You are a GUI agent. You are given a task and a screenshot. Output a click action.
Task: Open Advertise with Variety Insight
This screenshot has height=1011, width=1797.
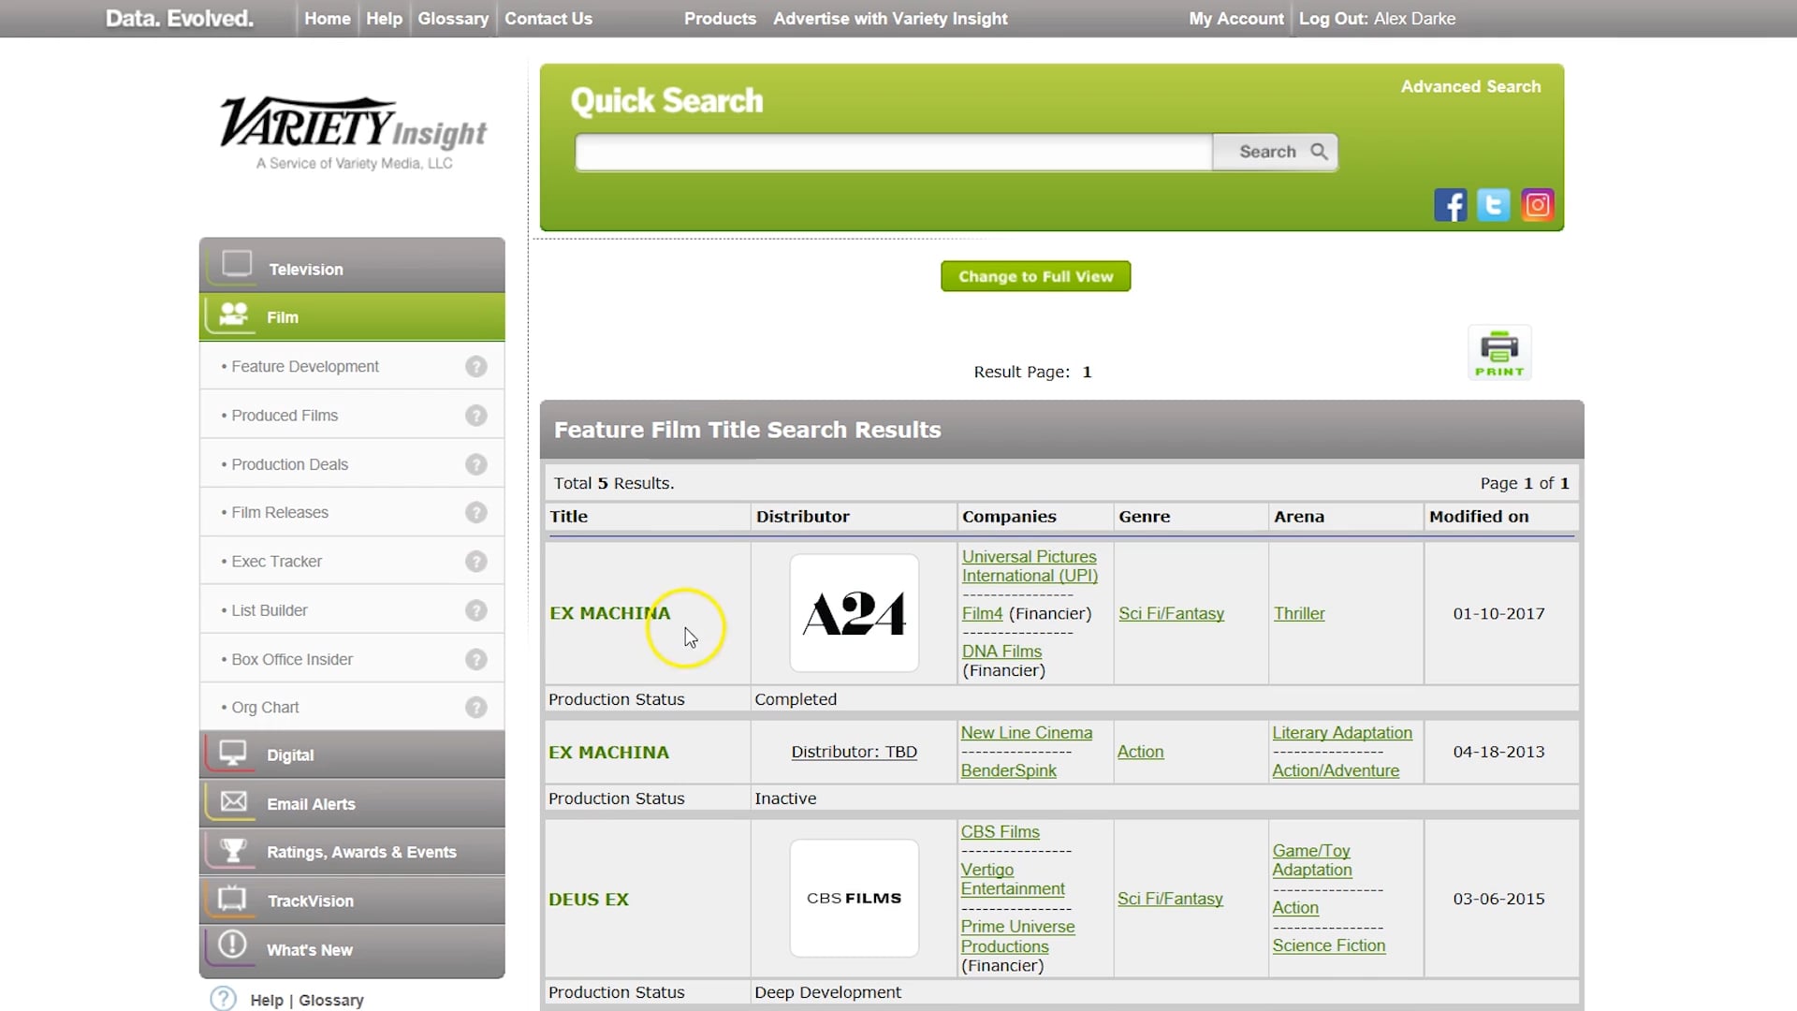tap(890, 19)
